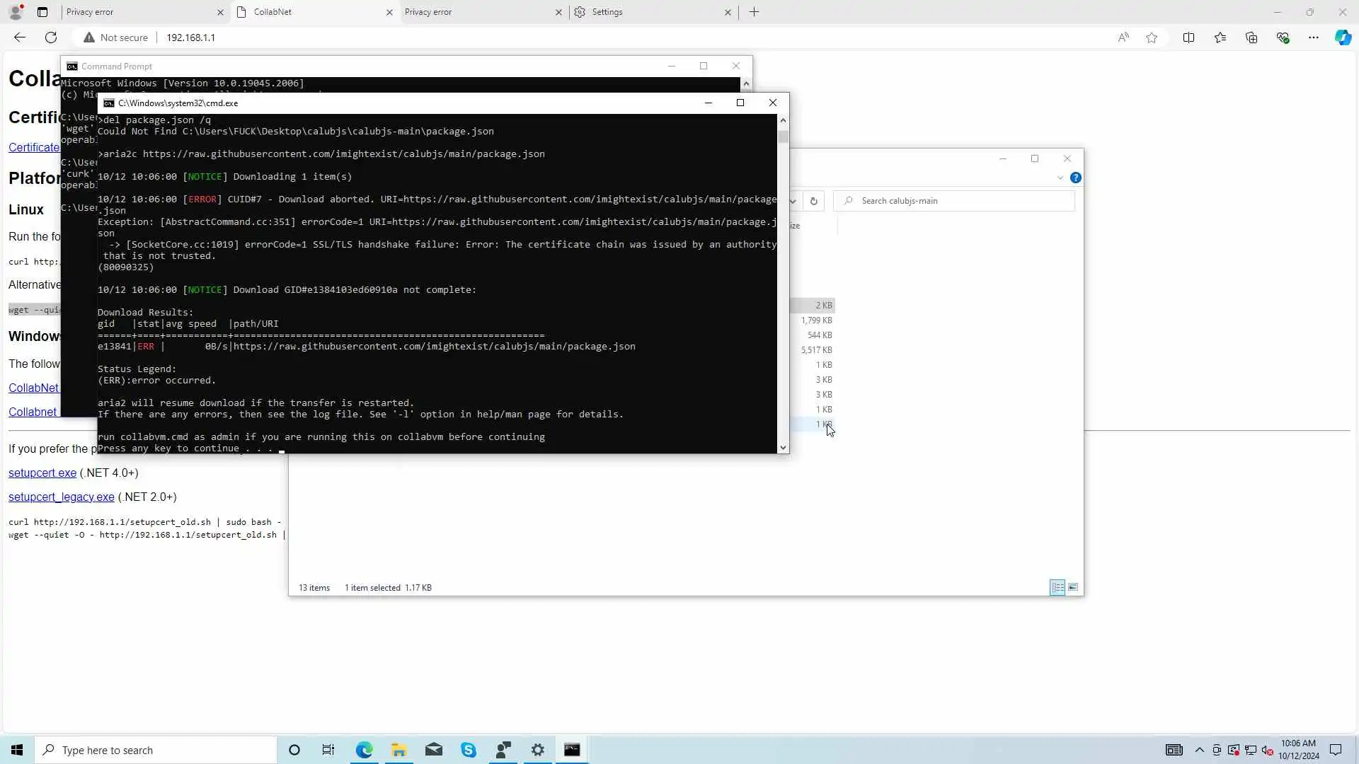The width and height of the screenshot is (1359, 764).
Task: Click the setupcert.exe download link
Action: [42, 473]
